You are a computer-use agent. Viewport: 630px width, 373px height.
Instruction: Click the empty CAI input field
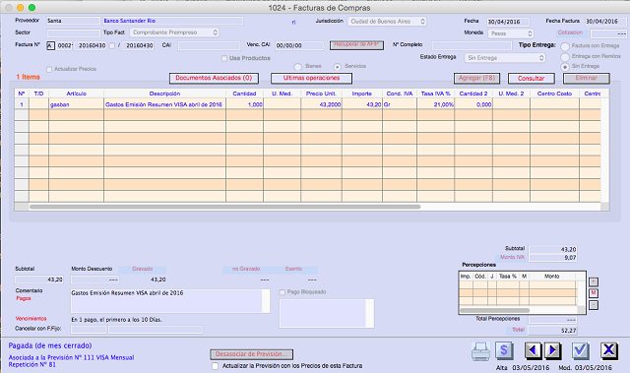[x=209, y=46]
